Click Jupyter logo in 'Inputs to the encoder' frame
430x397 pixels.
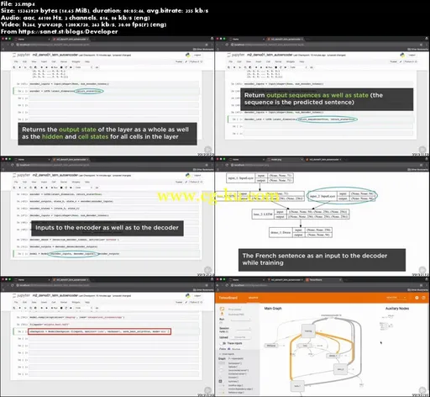click(x=21, y=175)
